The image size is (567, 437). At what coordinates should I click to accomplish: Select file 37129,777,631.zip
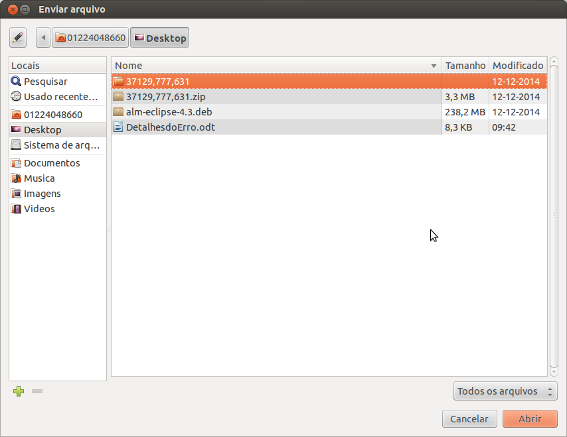pyautogui.click(x=329, y=96)
